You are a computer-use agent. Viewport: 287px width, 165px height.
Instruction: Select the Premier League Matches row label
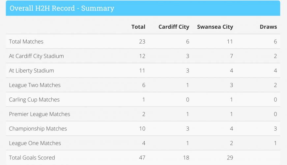pyautogui.click(x=40, y=114)
